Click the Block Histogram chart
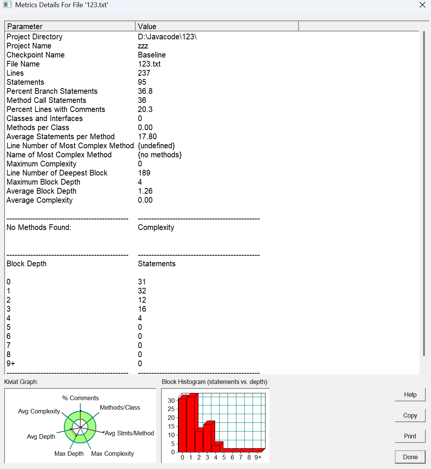Viewport: 431px width, 469px height. tap(215, 426)
